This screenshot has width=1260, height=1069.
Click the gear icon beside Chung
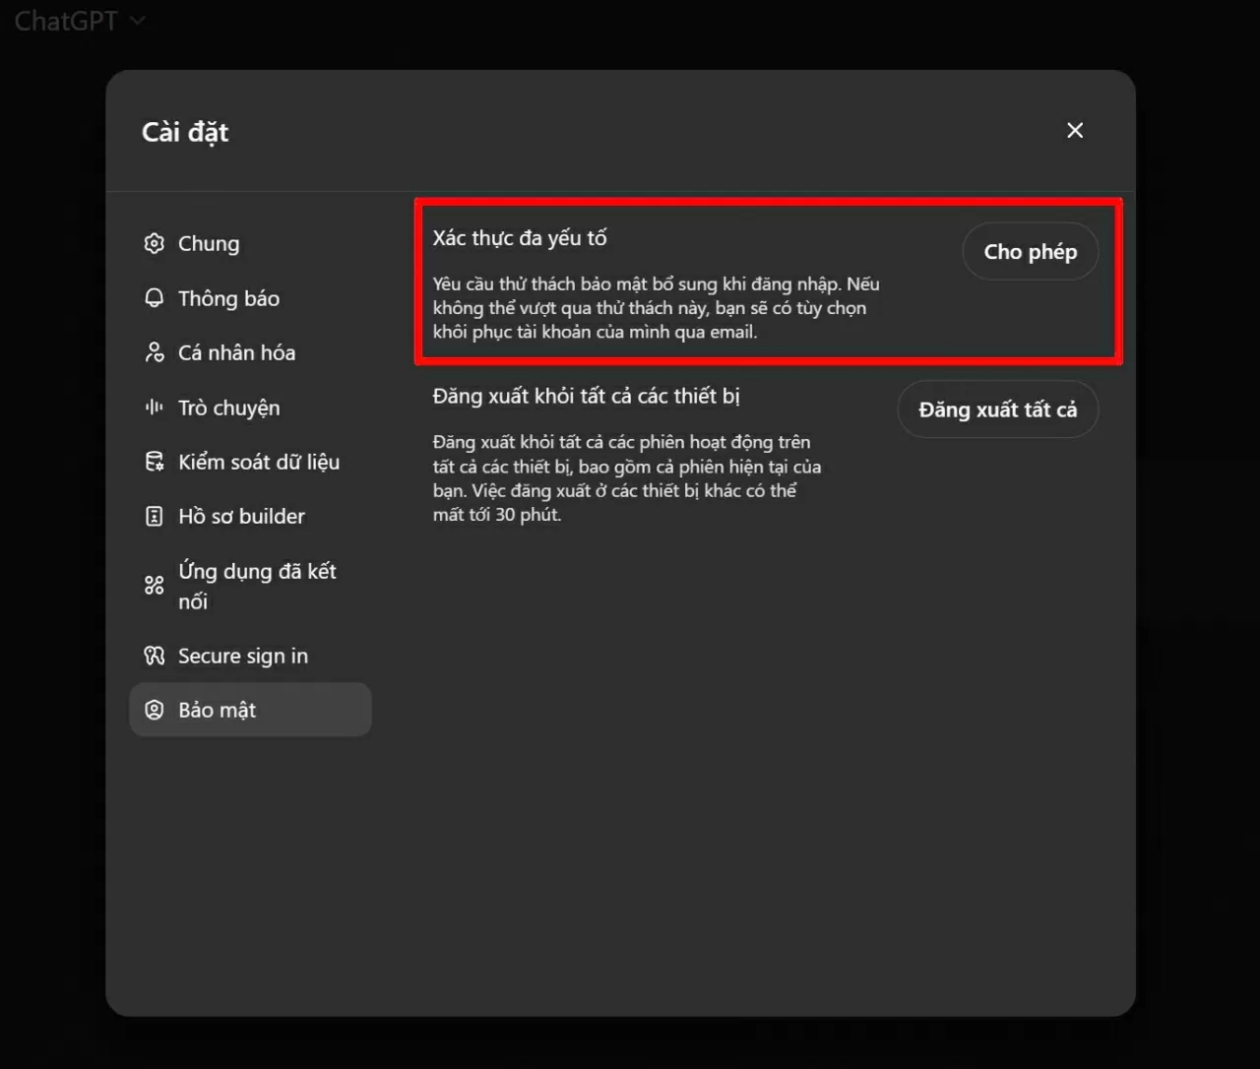coord(155,243)
